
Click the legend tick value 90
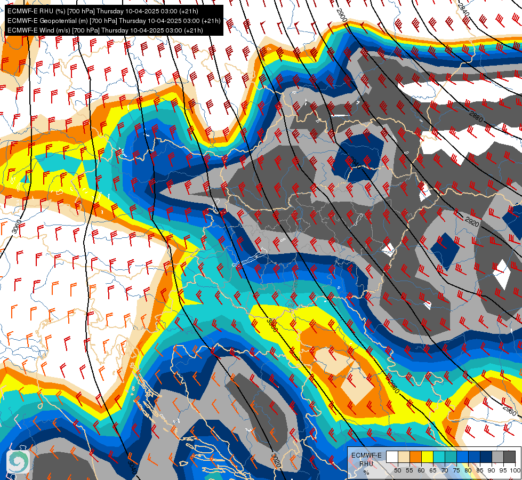(x=492, y=470)
